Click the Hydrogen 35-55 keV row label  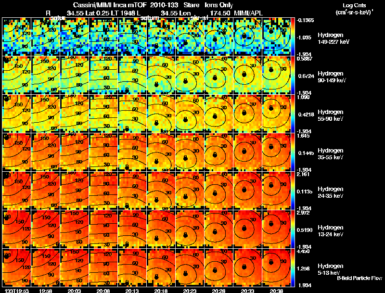click(x=331, y=154)
